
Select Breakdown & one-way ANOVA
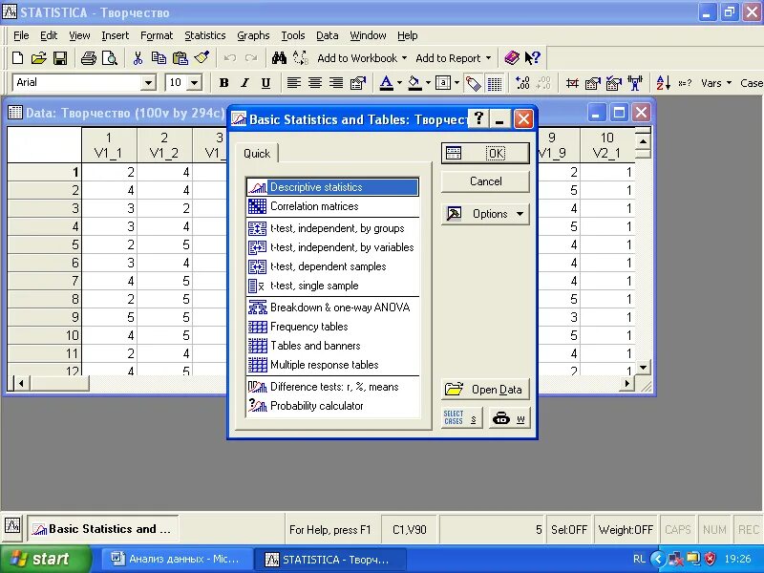point(332,308)
